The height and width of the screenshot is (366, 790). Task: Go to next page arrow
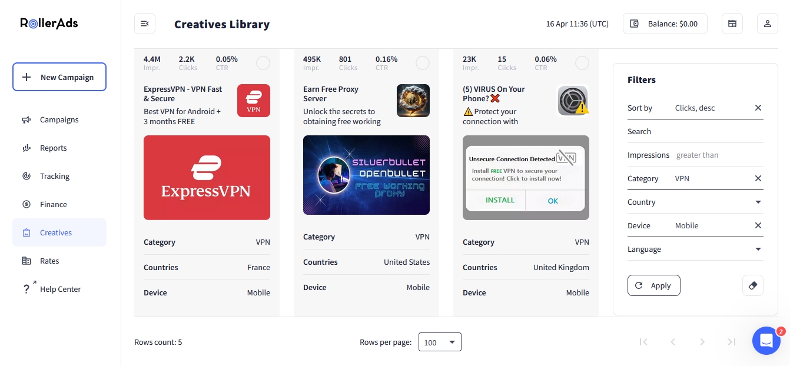click(702, 342)
